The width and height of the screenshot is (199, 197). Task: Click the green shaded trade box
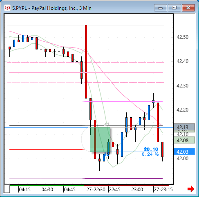coord(100,139)
